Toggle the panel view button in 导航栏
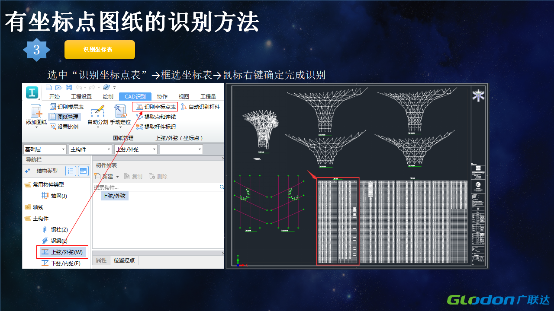 [x=83, y=171]
